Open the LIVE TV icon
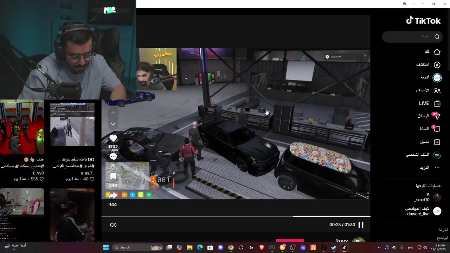 (437, 103)
